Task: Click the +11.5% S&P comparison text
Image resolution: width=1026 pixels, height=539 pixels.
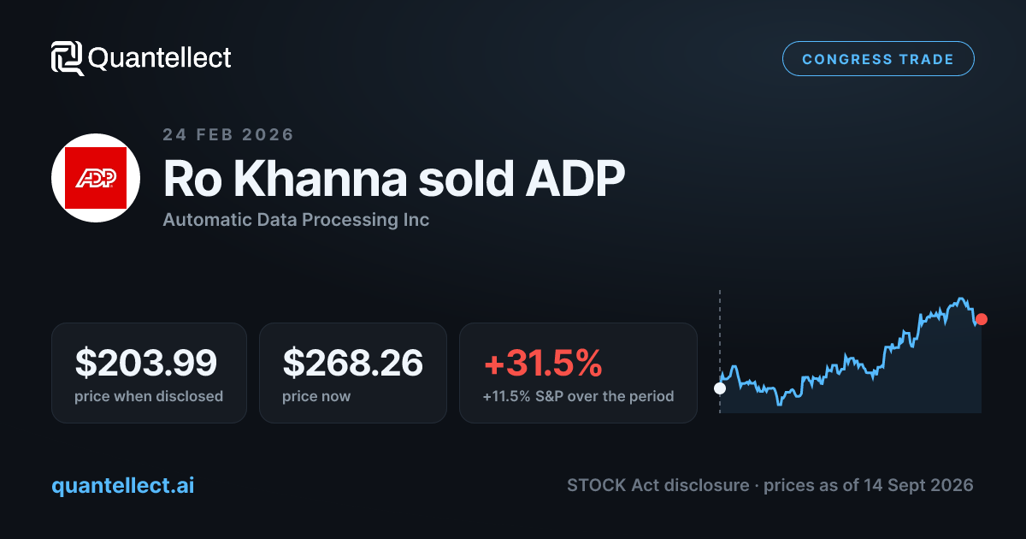Action: [578, 396]
